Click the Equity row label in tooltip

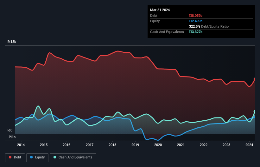[155, 21]
